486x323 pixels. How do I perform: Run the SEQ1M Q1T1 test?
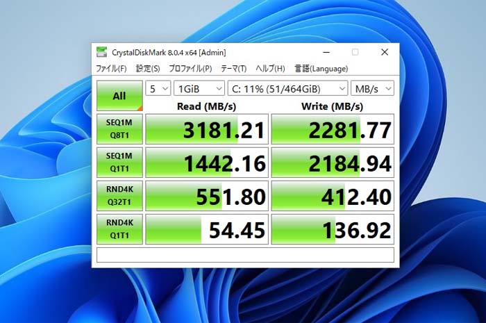pyautogui.click(x=119, y=163)
